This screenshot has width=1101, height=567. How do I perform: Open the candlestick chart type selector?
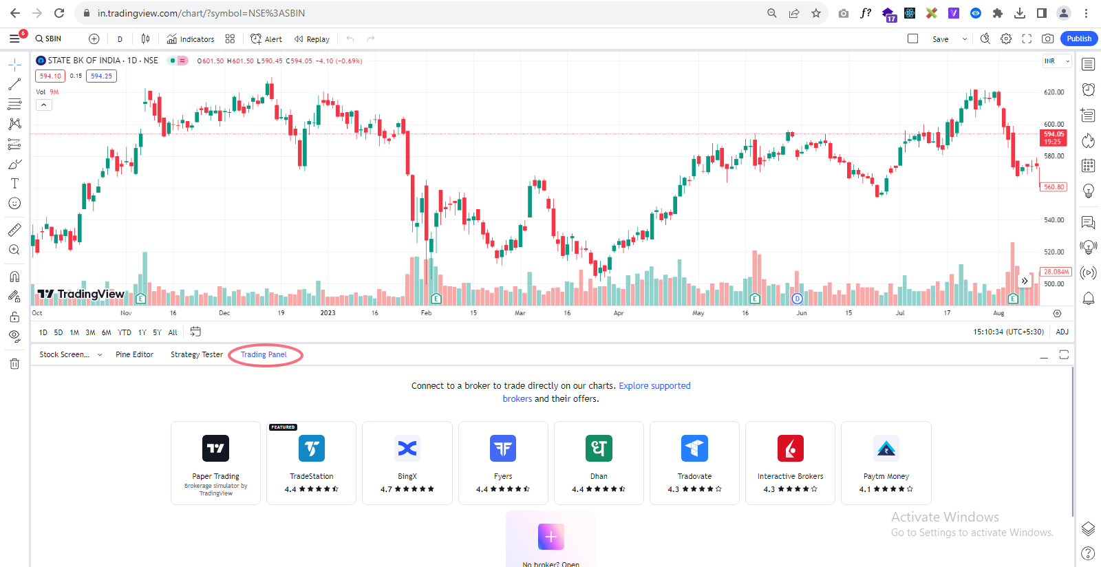pyautogui.click(x=145, y=39)
